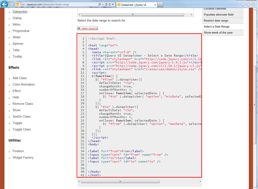Click the '$(function() {' code line
Image resolution: width=258 pixels, height=189 pixels.
point(105,76)
